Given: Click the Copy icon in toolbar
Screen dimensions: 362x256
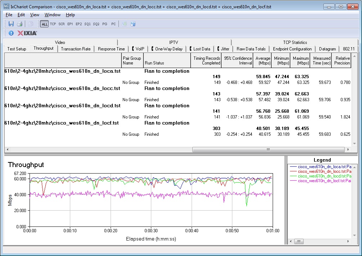Looking at the screenshot, I should 30,24.
